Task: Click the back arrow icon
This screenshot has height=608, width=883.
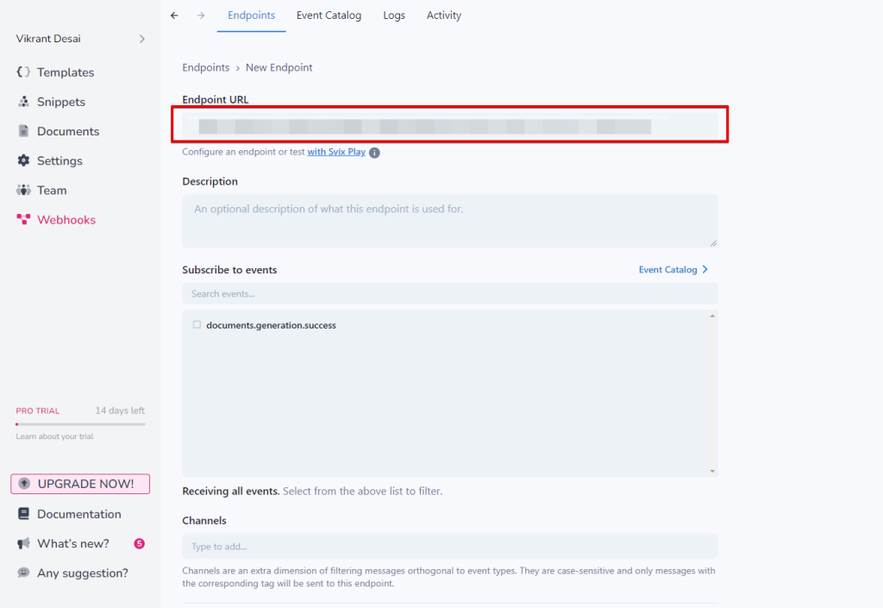Action: pos(174,16)
